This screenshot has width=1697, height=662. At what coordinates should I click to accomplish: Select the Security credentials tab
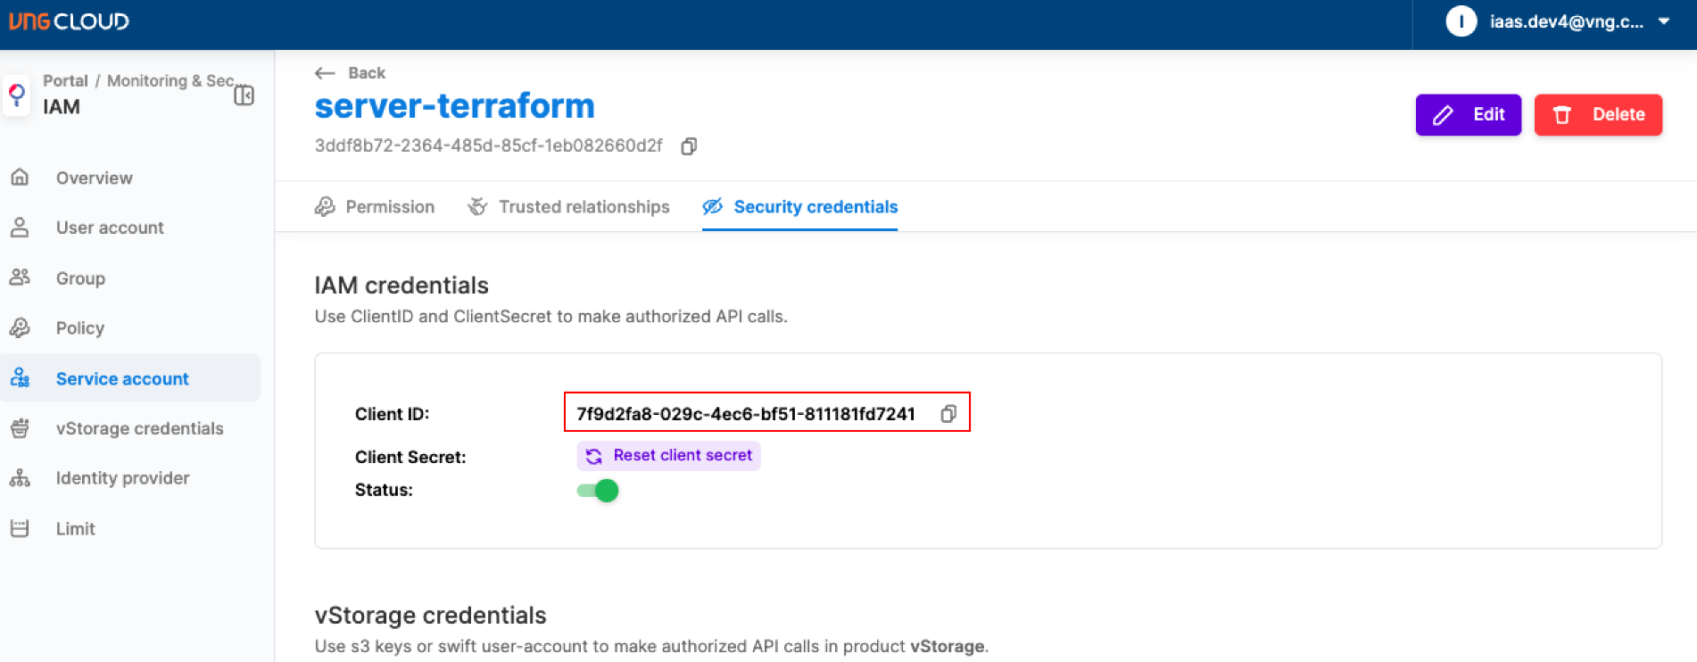click(x=799, y=207)
